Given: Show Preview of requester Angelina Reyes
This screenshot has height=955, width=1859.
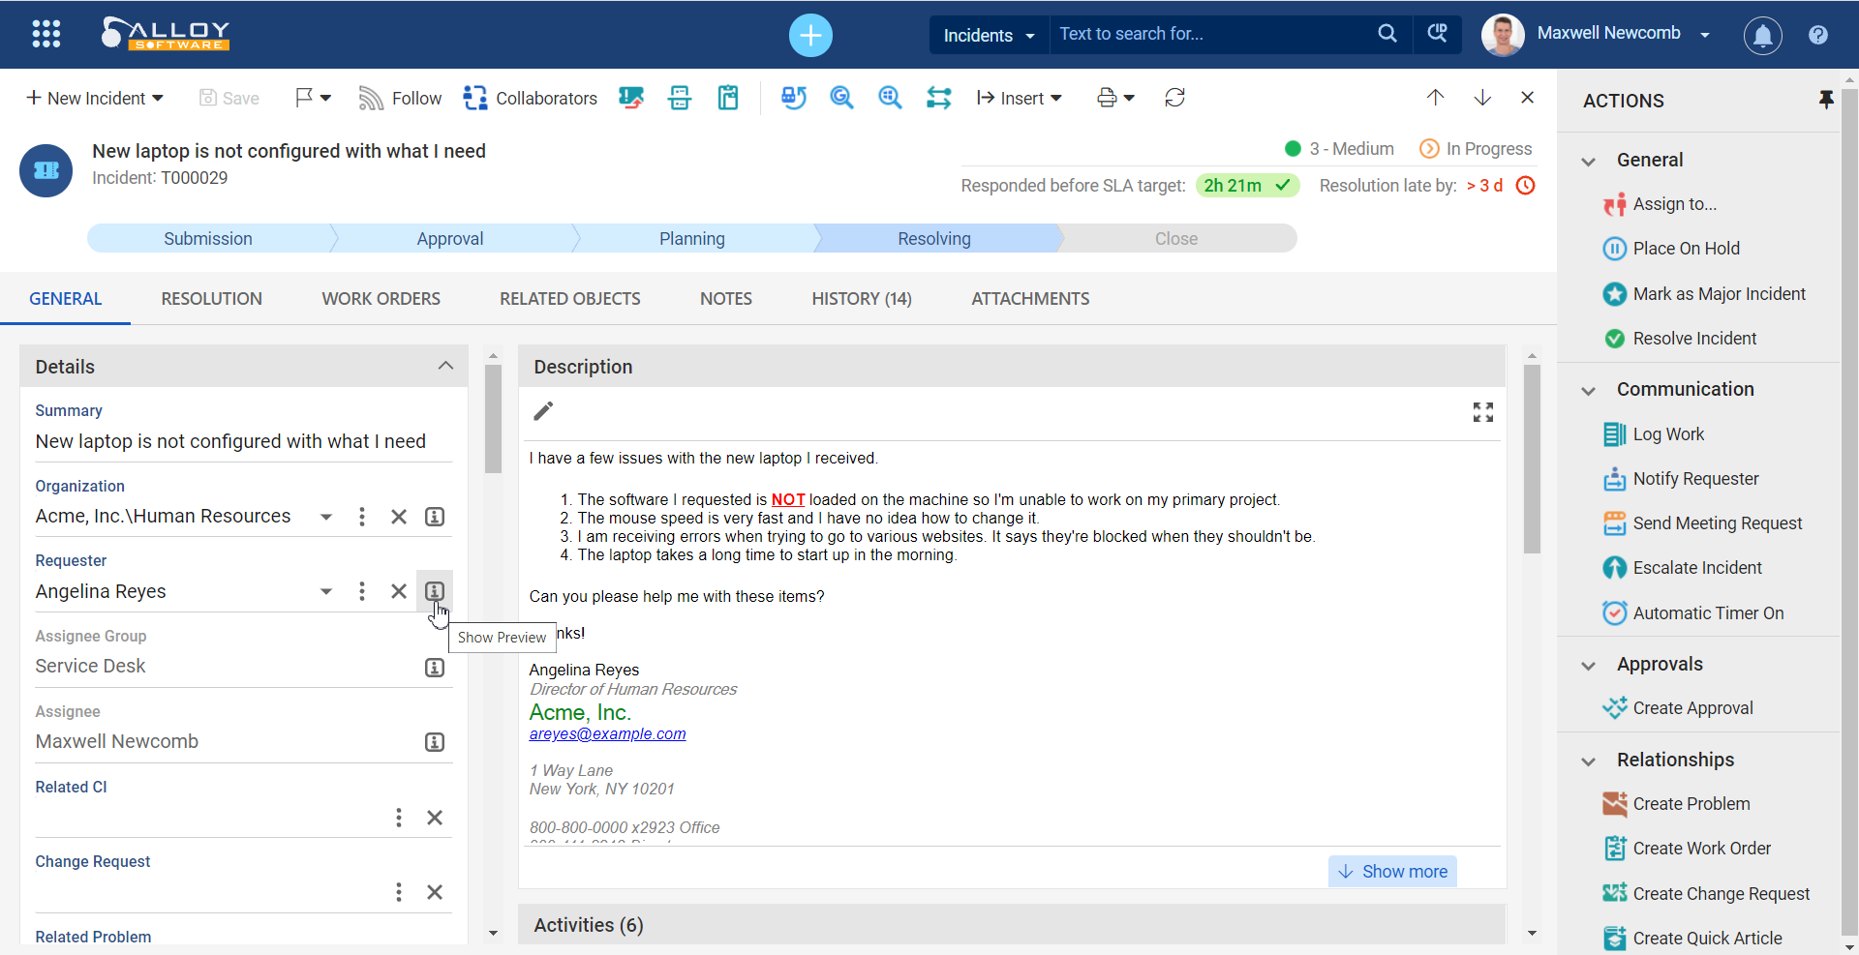Looking at the screenshot, I should click(434, 590).
